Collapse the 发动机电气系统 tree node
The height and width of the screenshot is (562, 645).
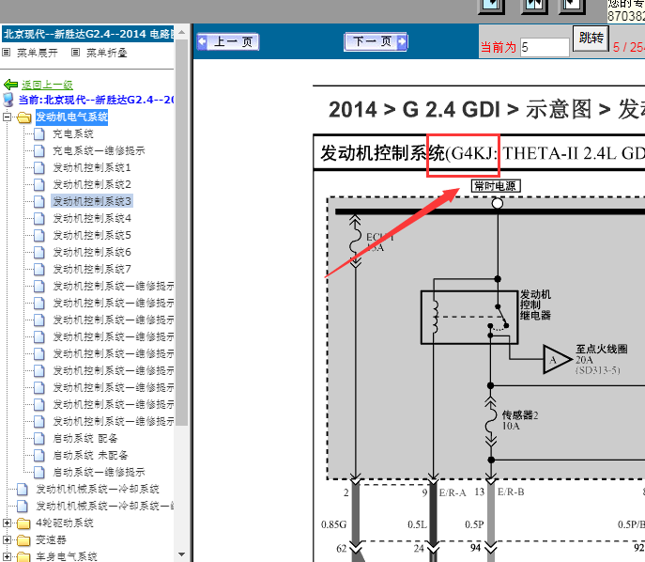(7, 117)
